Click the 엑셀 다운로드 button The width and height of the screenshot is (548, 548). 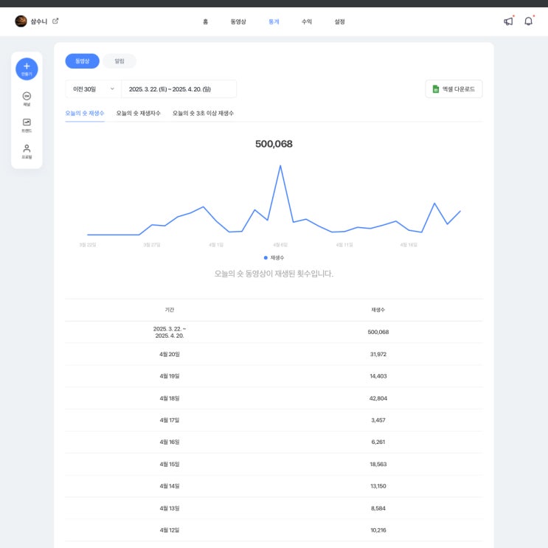[x=454, y=89]
